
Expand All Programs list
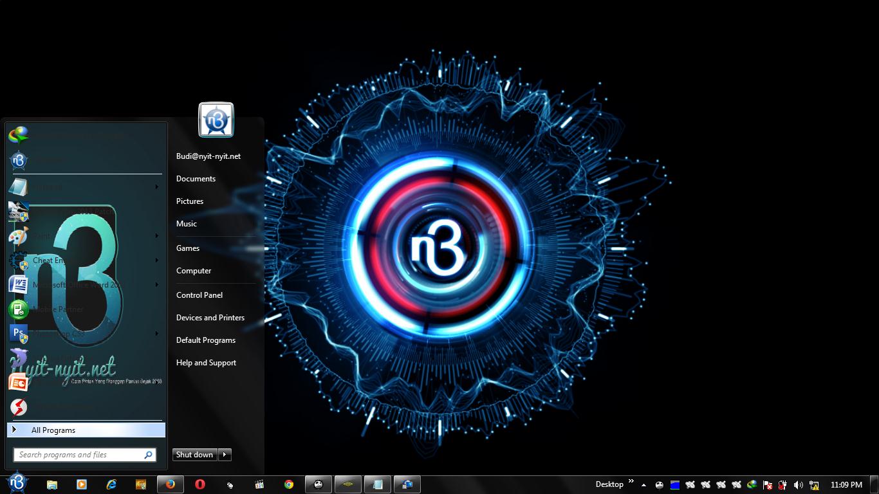coord(86,430)
